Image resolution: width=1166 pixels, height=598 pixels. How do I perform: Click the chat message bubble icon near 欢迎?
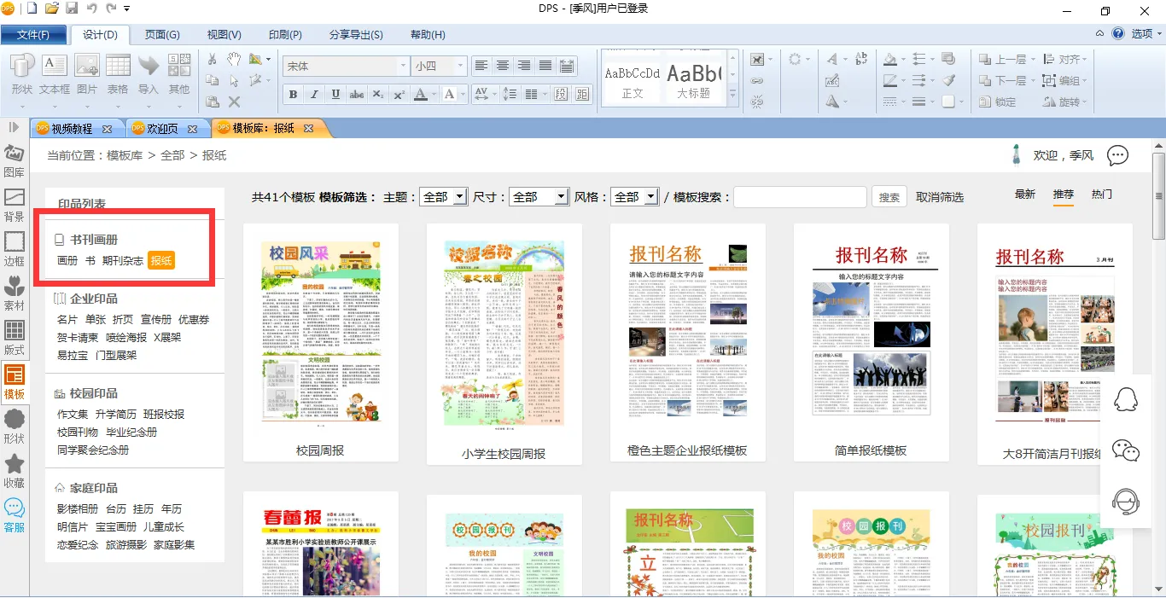point(1117,156)
